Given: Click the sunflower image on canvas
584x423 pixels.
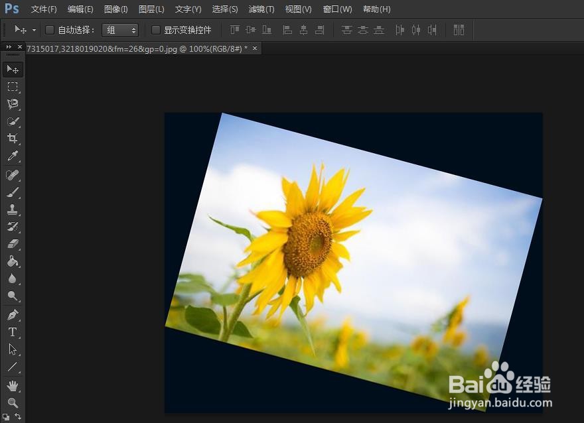Looking at the screenshot, I should pos(354,263).
